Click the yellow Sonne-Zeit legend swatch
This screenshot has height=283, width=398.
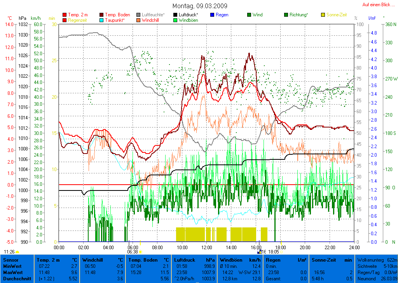323,15
